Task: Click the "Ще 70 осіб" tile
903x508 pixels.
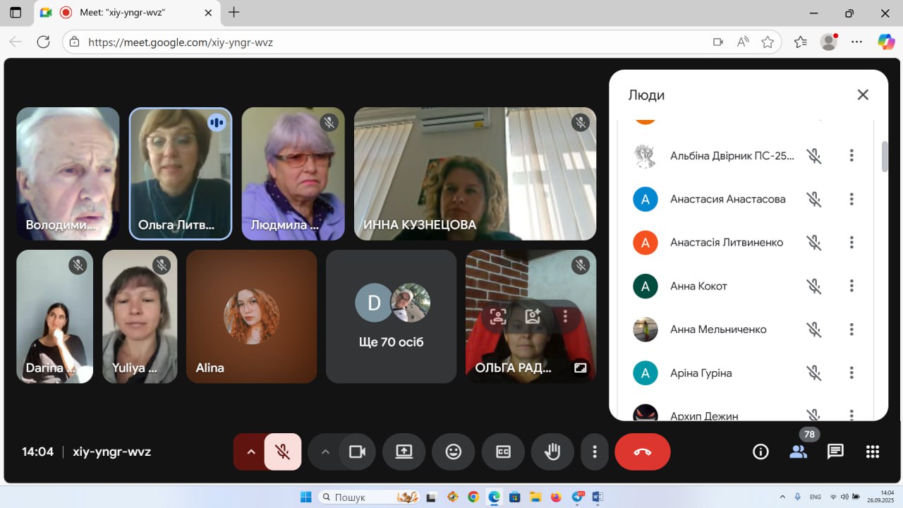Action: pos(391,316)
